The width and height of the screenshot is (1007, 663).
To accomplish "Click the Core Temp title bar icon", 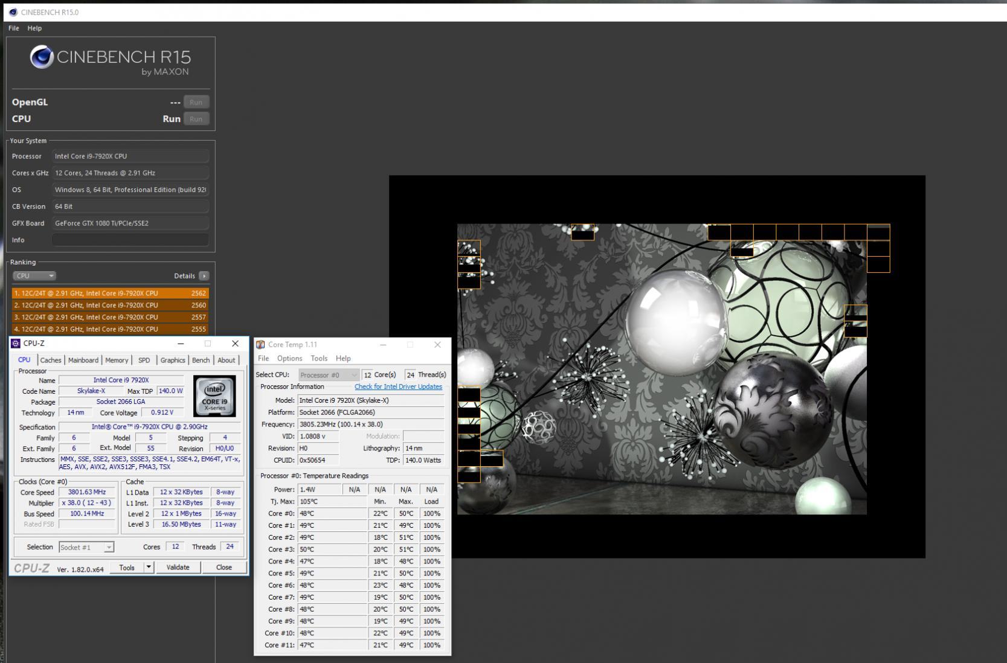I will (260, 345).
